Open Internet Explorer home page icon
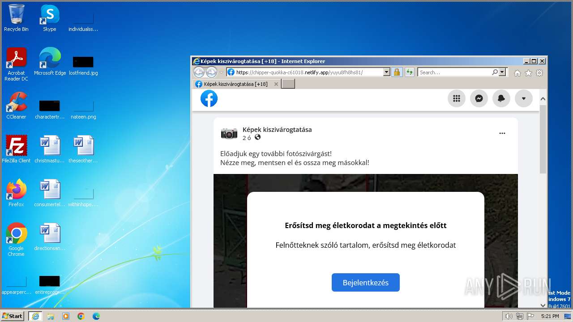The image size is (573, 322). click(x=517, y=73)
